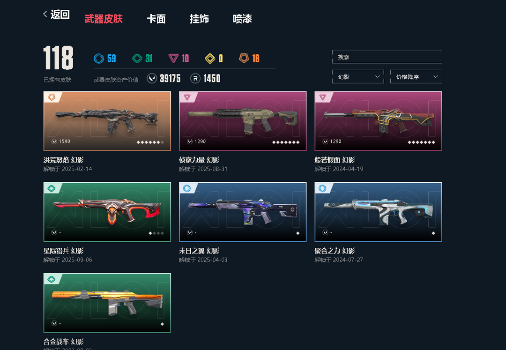Click the 搜索 search input field

pos(387,57)
